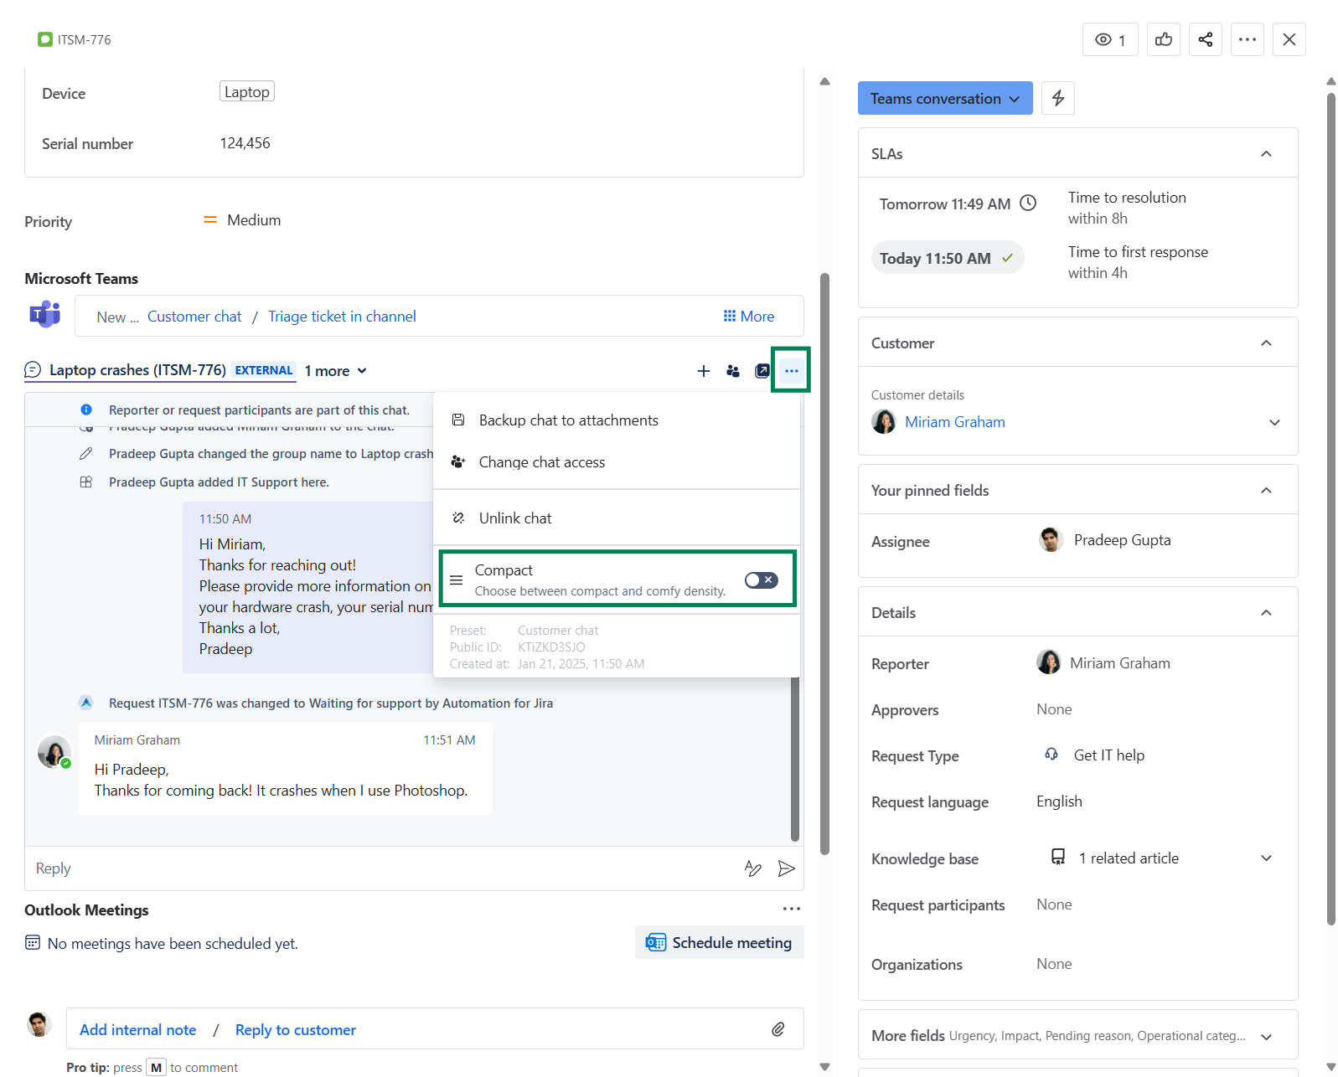Click the watchers eye button
Image resolution: width=1338 pixels, height=1077 pixels.
pos(1110,39)
